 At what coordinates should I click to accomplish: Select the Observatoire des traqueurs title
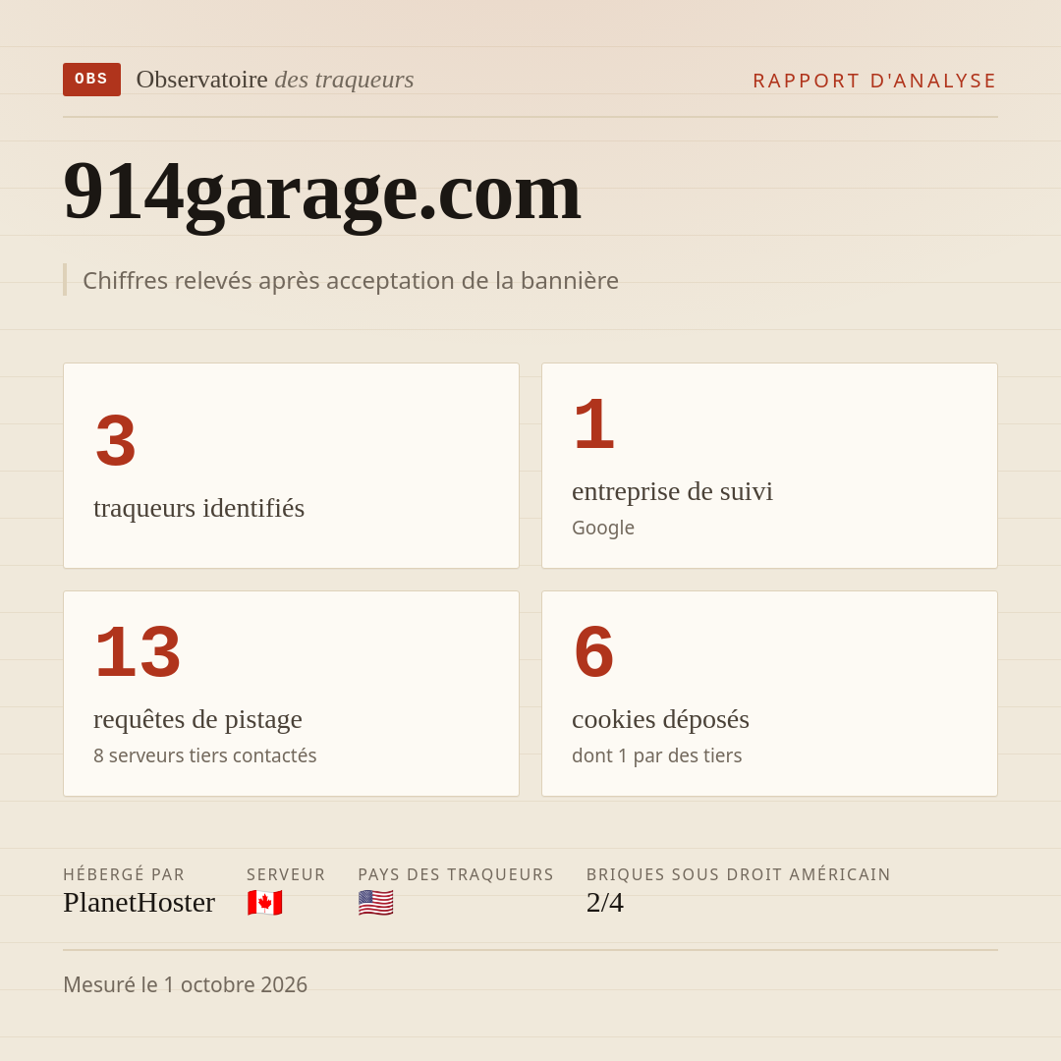click(275, 80)
